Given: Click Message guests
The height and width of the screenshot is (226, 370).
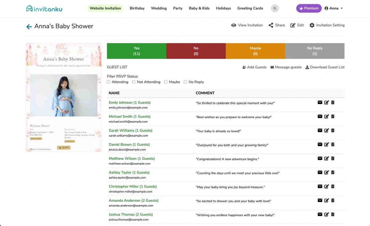Looking at the screenshot, I should pyautogui.click(x=286, y=67).
